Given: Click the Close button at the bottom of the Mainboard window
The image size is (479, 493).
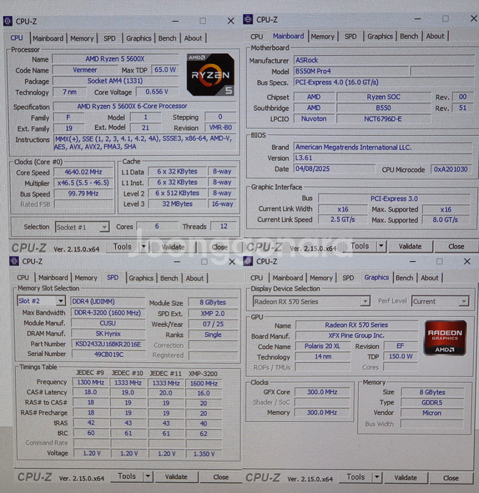Looking at the screenshot, I should coord(456,246).
